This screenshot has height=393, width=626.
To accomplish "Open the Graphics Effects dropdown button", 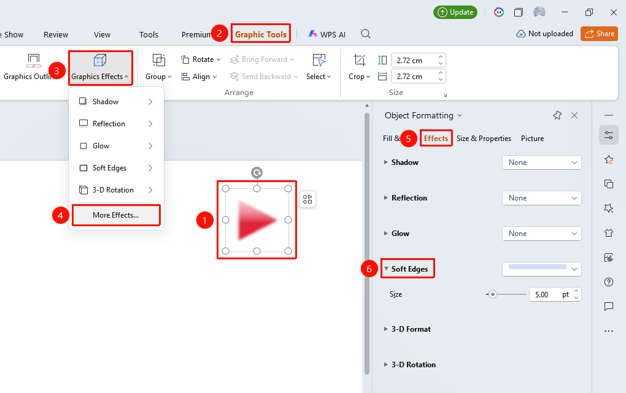I will (100, 67).
